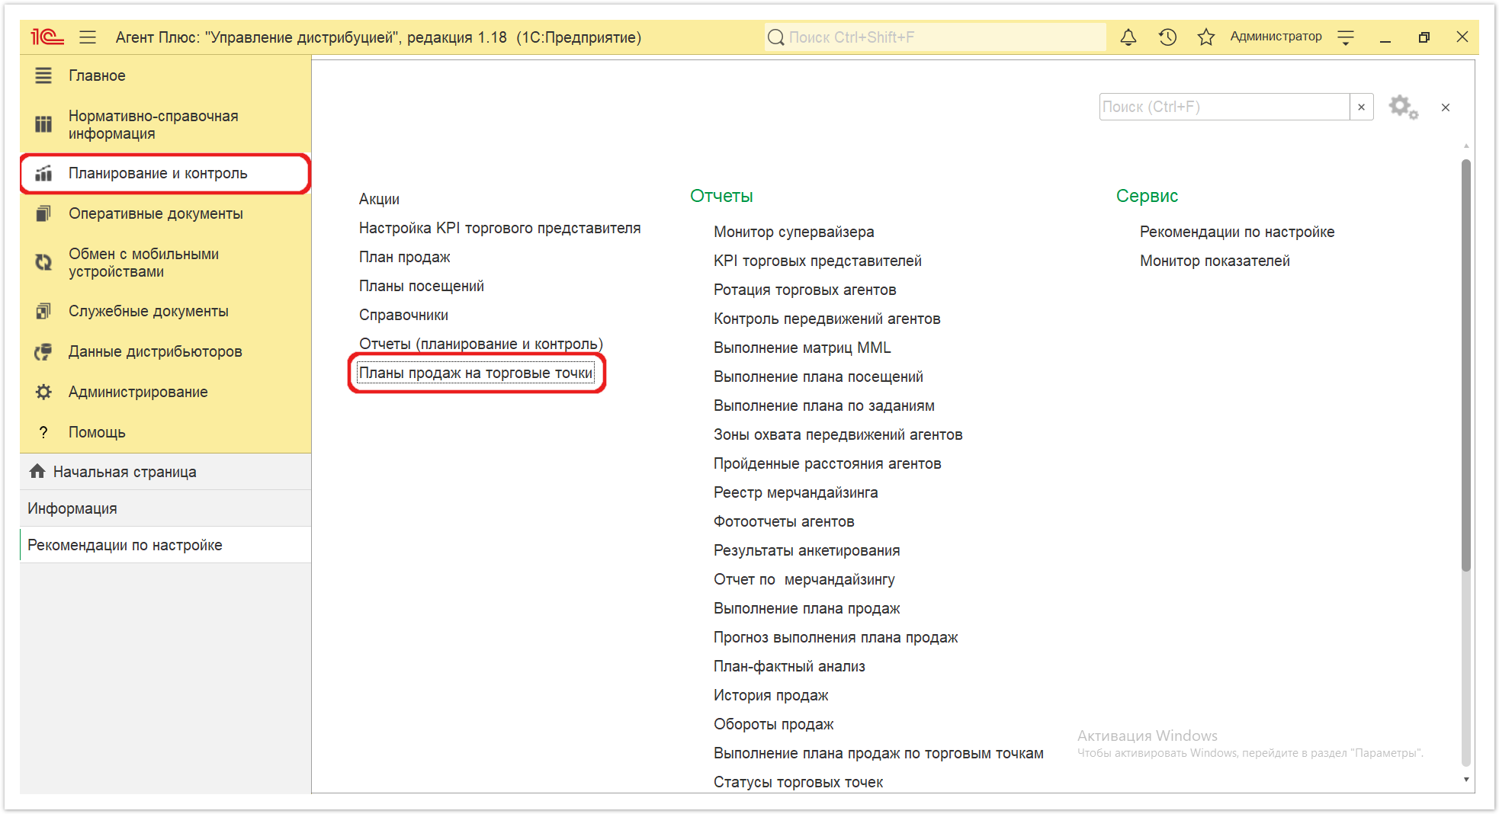The height and width of the screenshot is (814, 1499).
Task: Open План-фактный анализ report
Action: tap(789, 666)
